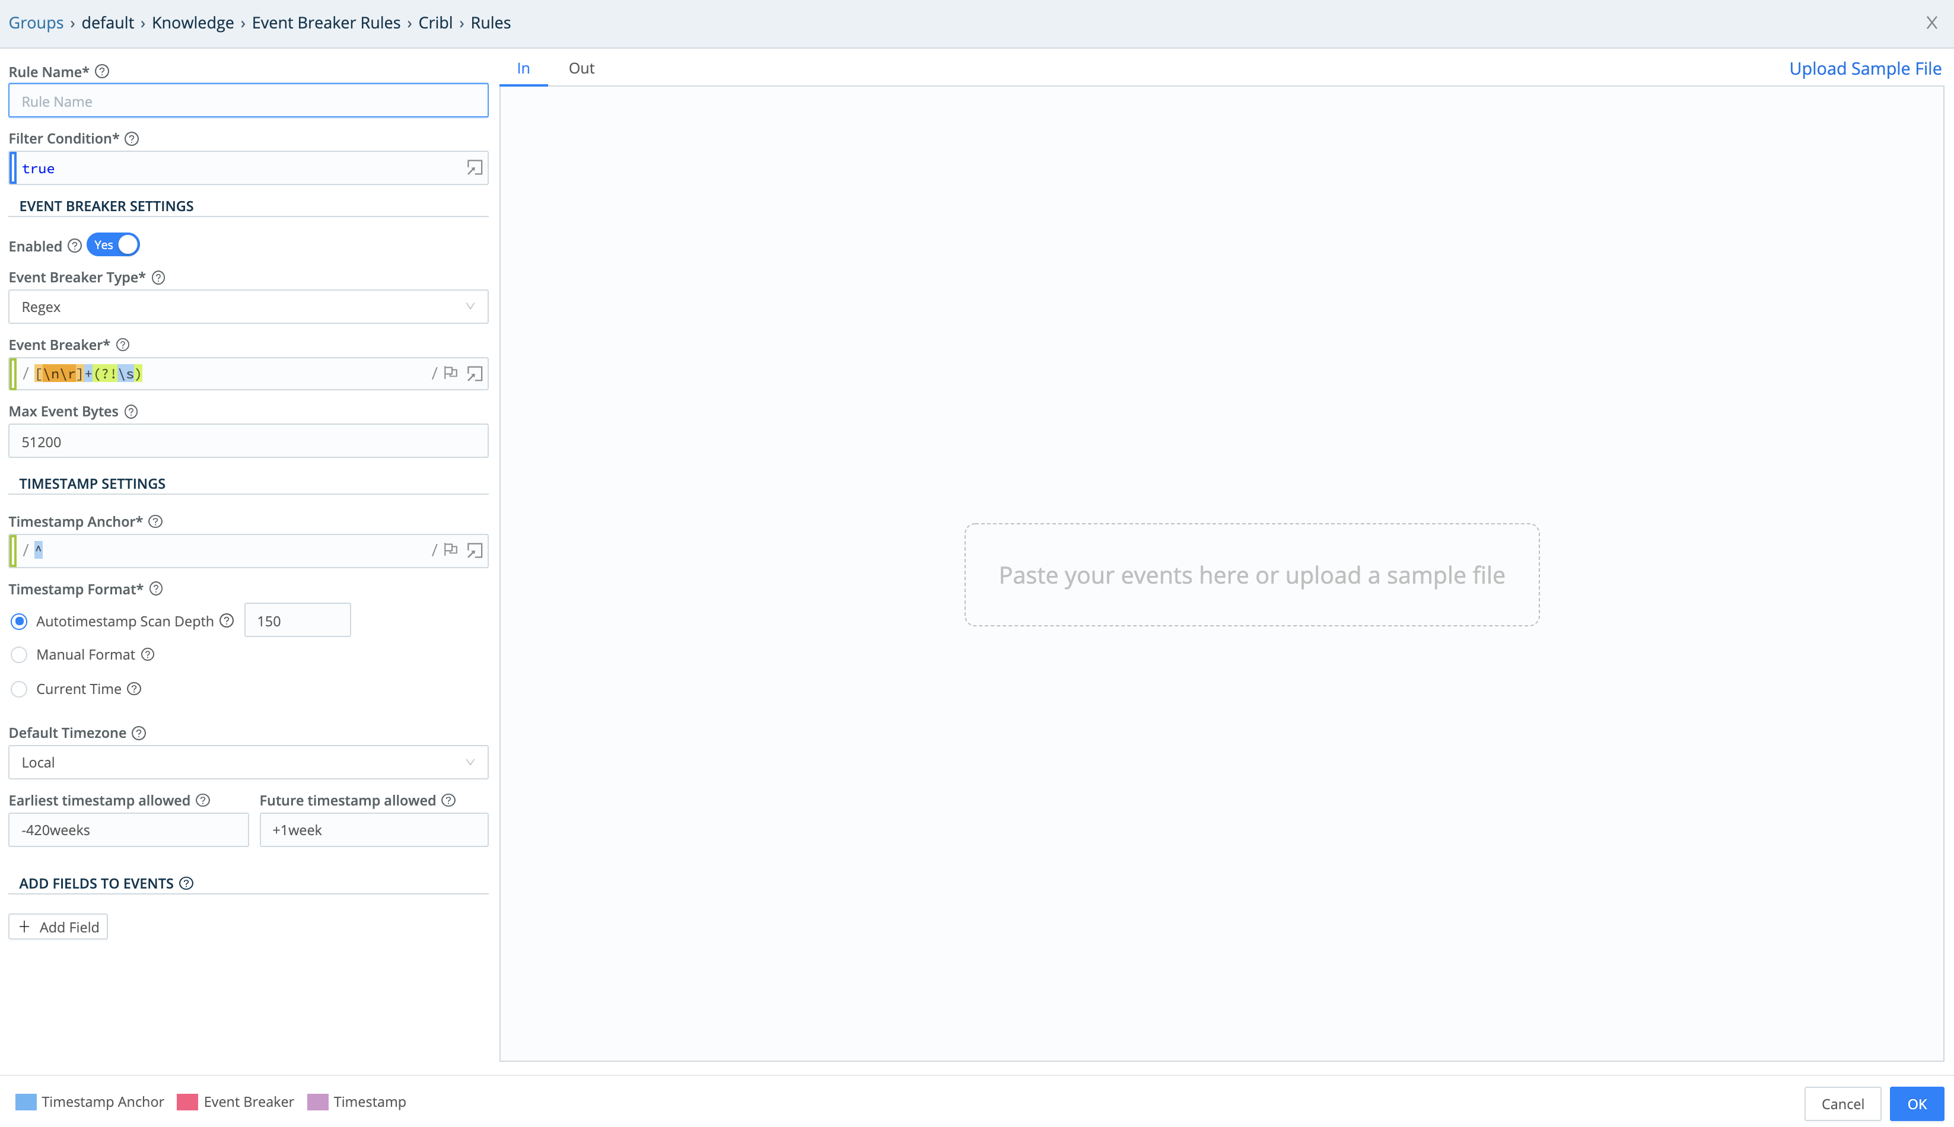Focus the Rule Name input field
Viewport: 1954px width, 1127px height.
249,101
